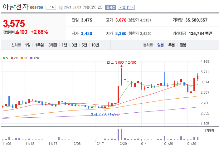Switch to 일봉 daily candle chart
This screenshot has height=152, width=219.
[160, 45]
